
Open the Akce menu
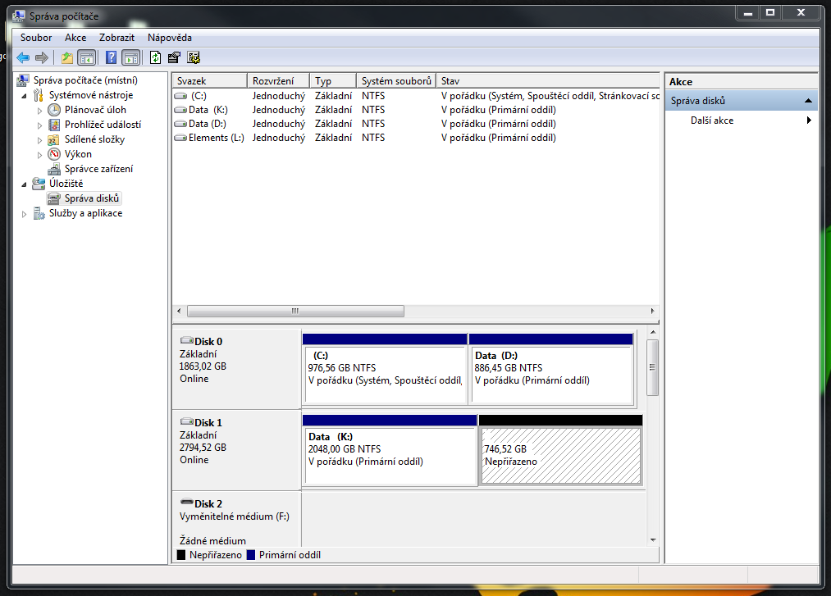(x=75, y=38)
